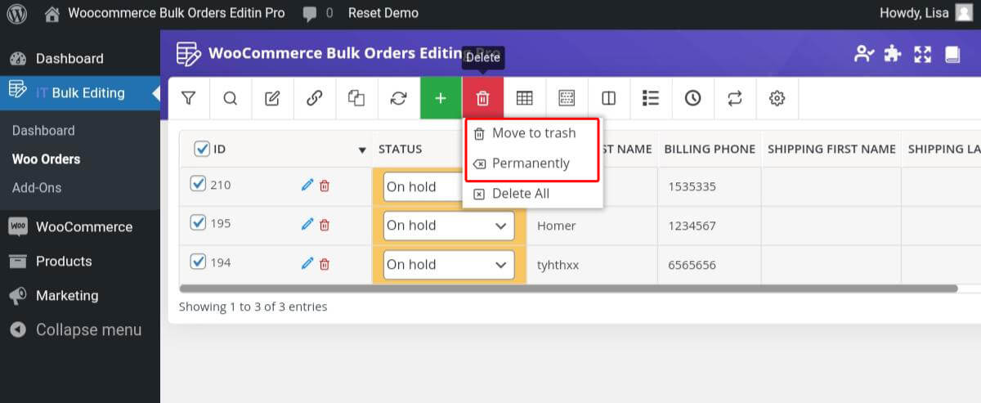Click Collapse menu in sidebar
Image resolution: width=981 pixels, height=403 pixels.
tap(80, 330)
